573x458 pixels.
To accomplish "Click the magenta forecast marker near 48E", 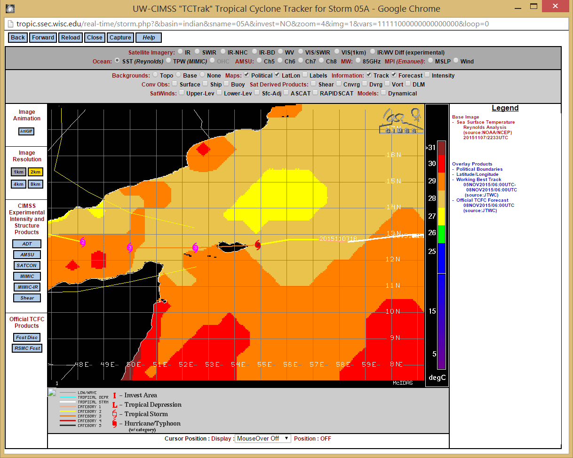I will pyautogui.click(x=83, y=242).
